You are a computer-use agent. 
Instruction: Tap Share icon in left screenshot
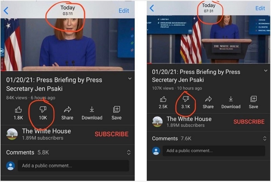click(x=67, y=109)
